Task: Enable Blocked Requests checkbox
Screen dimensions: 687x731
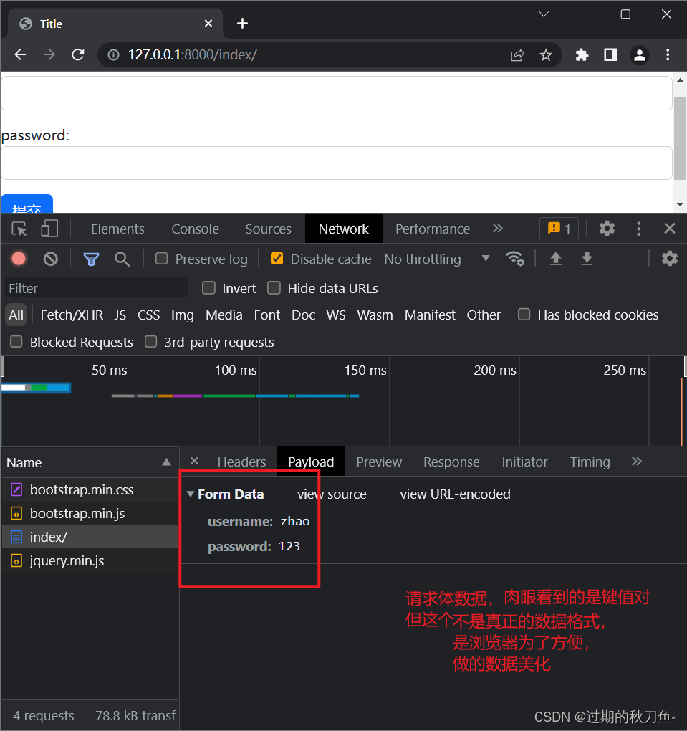Action: click(x=16, y=342)
